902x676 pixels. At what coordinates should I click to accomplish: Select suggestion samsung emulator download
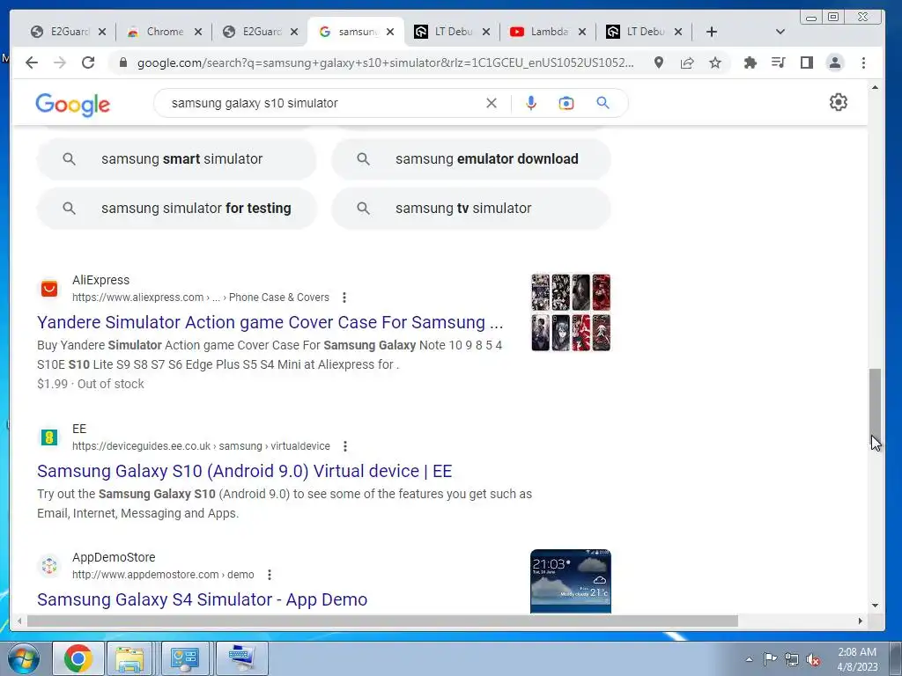471,159
